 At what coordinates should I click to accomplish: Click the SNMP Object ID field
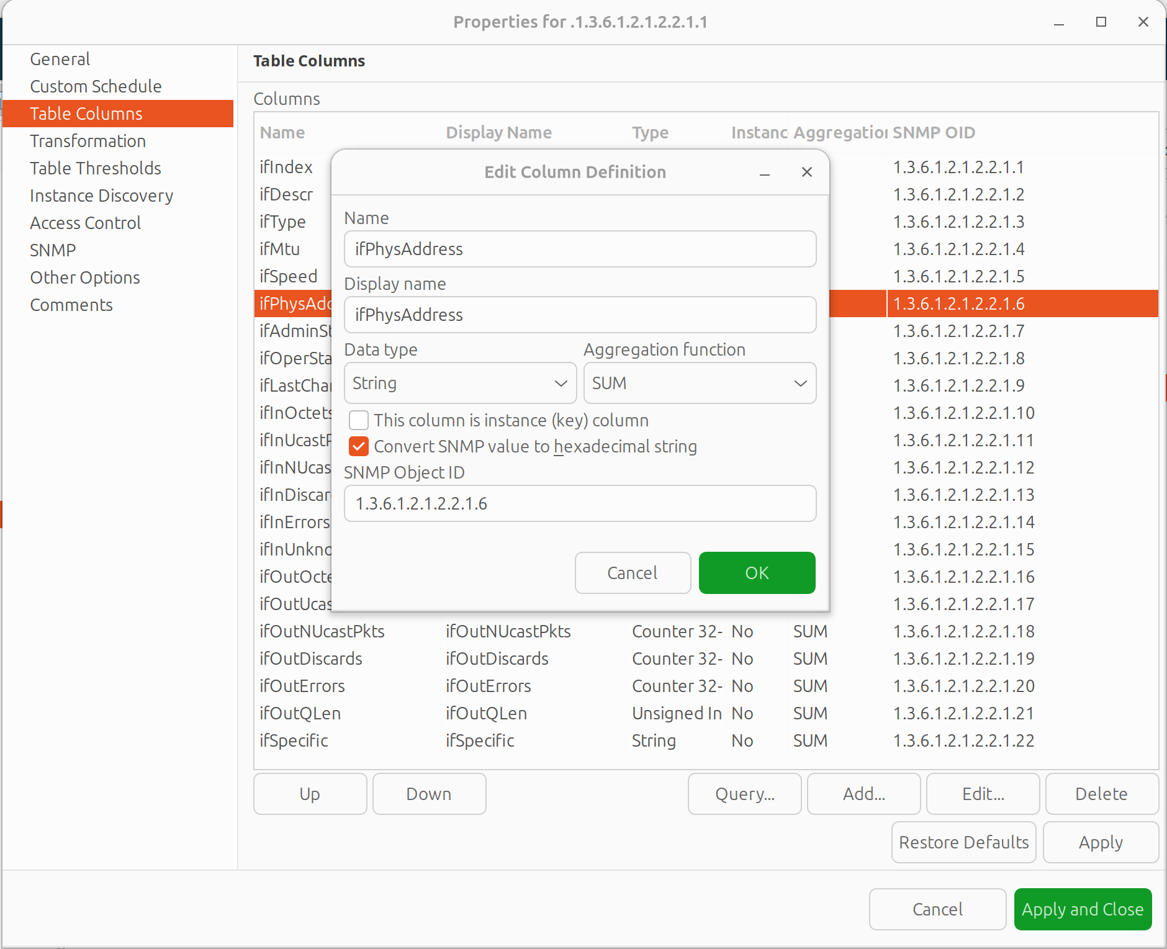[x=580, y=503]
